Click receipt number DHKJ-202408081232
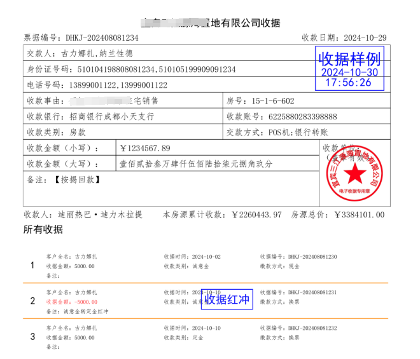Screen dimensions: 420x359 [312, 329]
